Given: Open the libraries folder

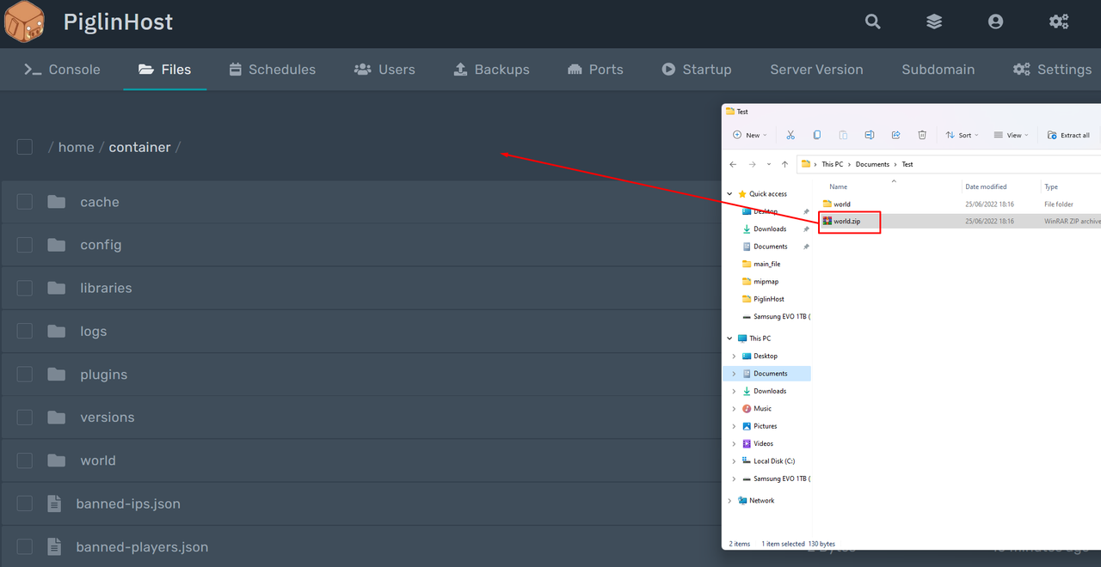Looking at the screenshot, I should click(106, 288).
